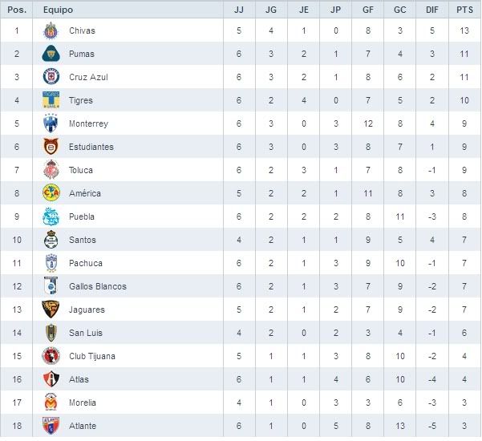
Task: Select the Pachuca team name
Action: pyautogui.click(x=86, y=263)
